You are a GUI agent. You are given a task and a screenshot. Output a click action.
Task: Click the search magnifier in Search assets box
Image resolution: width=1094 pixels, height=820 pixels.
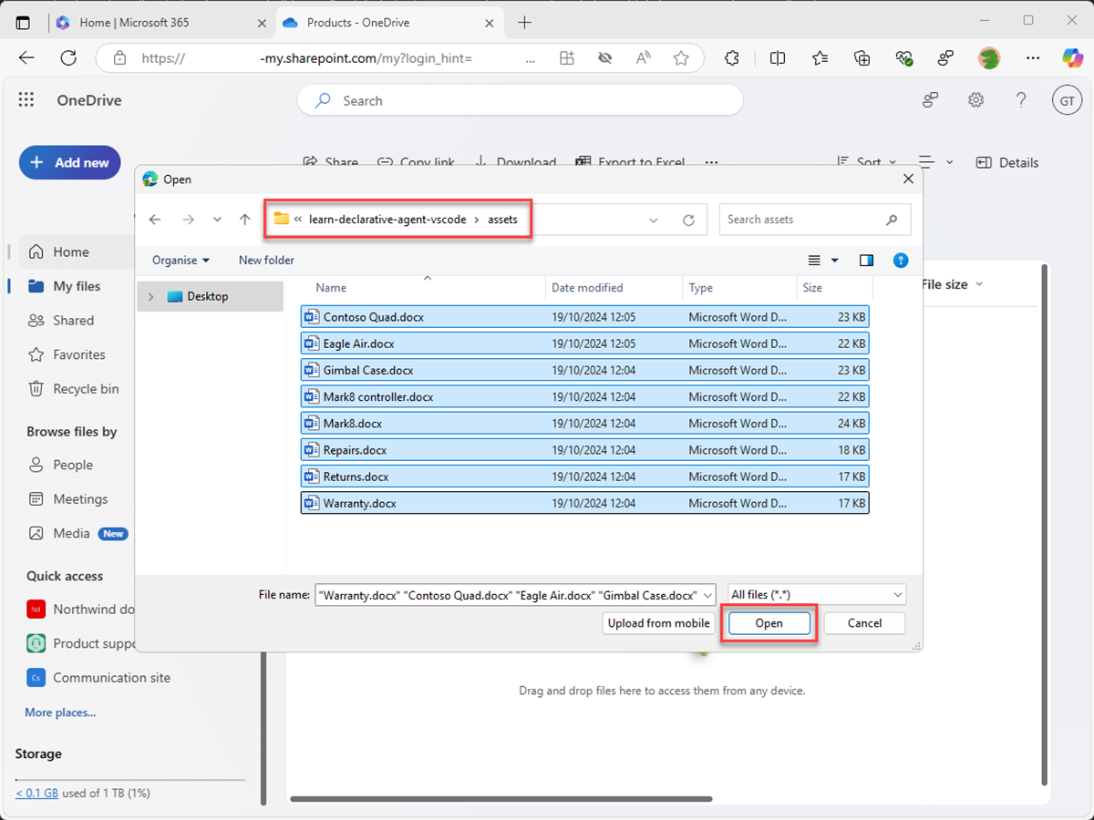[x=892, y=220]
